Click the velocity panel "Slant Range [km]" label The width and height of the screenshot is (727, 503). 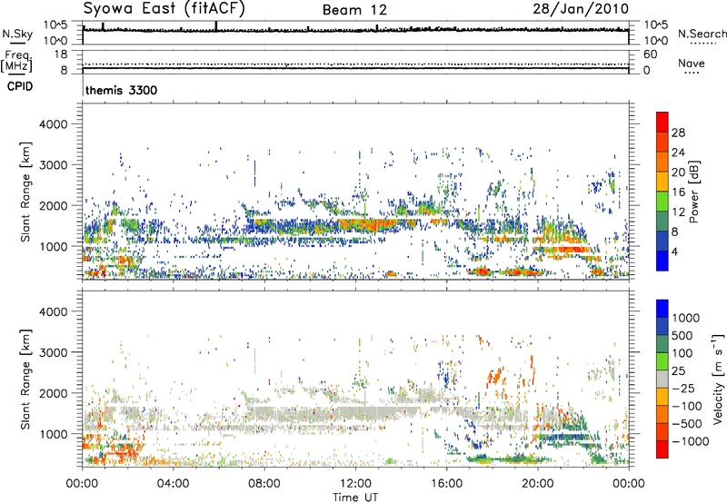25,380
